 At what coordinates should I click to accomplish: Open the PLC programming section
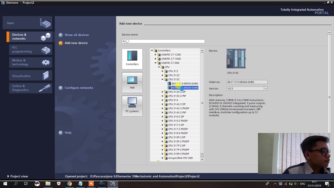31,50
